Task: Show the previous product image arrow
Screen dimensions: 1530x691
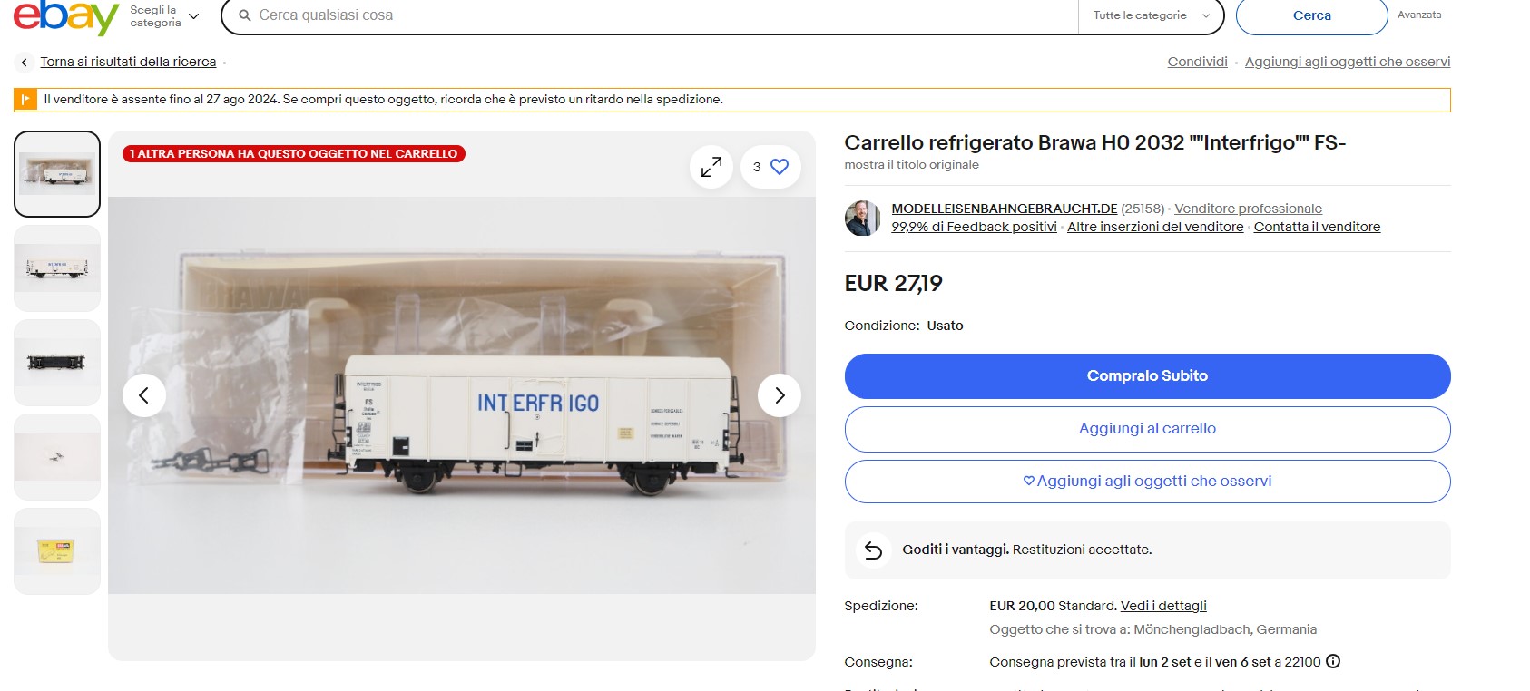Action: pyautogui.click(x=144, y=395)
